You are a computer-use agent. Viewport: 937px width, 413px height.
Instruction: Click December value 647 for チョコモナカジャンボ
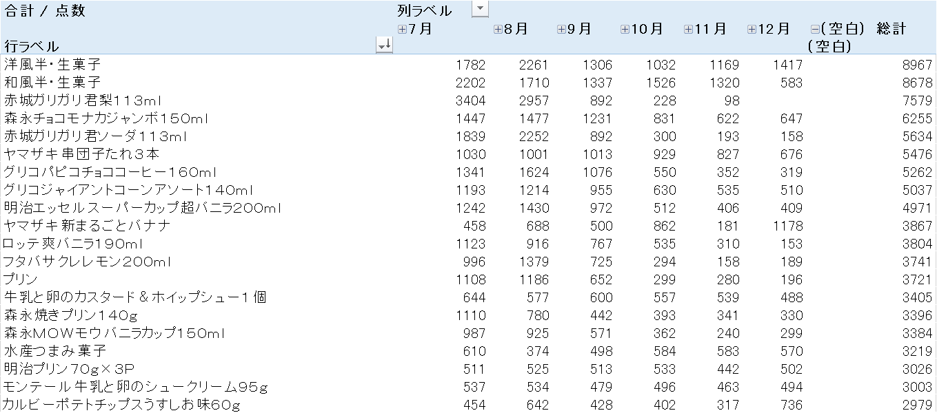click(x=792, y=118)
